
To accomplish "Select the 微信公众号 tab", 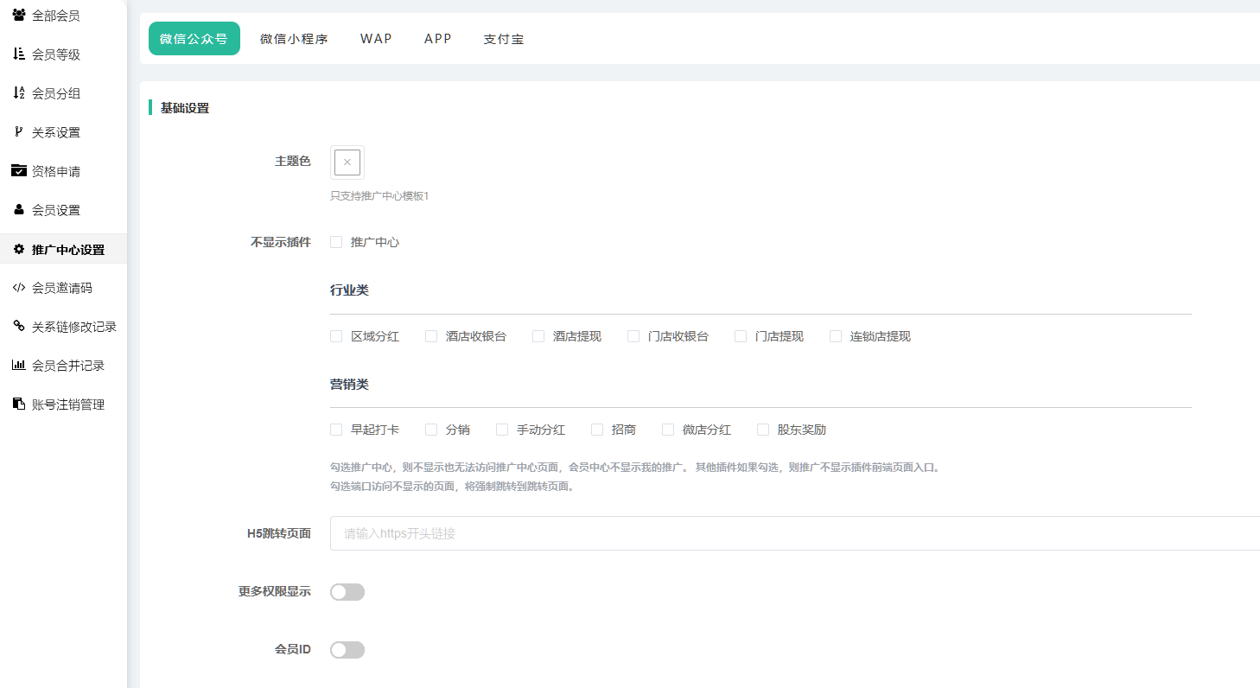I will click(x=194, y=39).
